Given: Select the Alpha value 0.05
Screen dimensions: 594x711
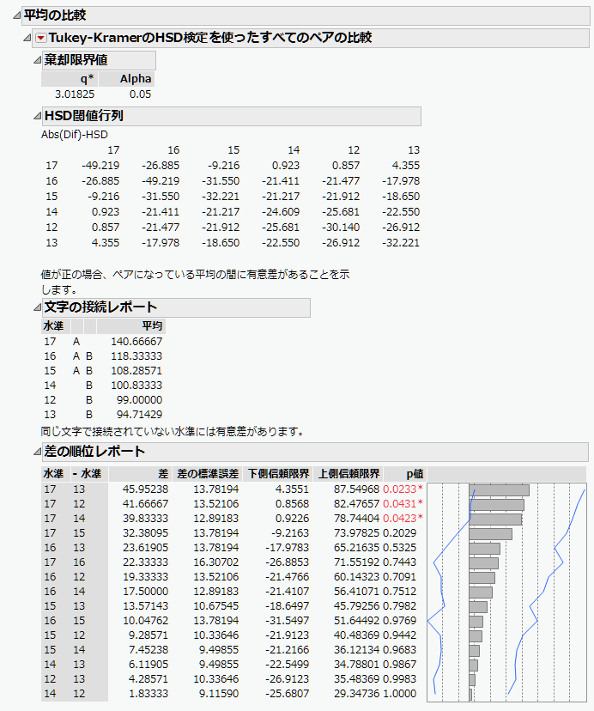Looking at the screenshot, I should click(x=140, y=94).
